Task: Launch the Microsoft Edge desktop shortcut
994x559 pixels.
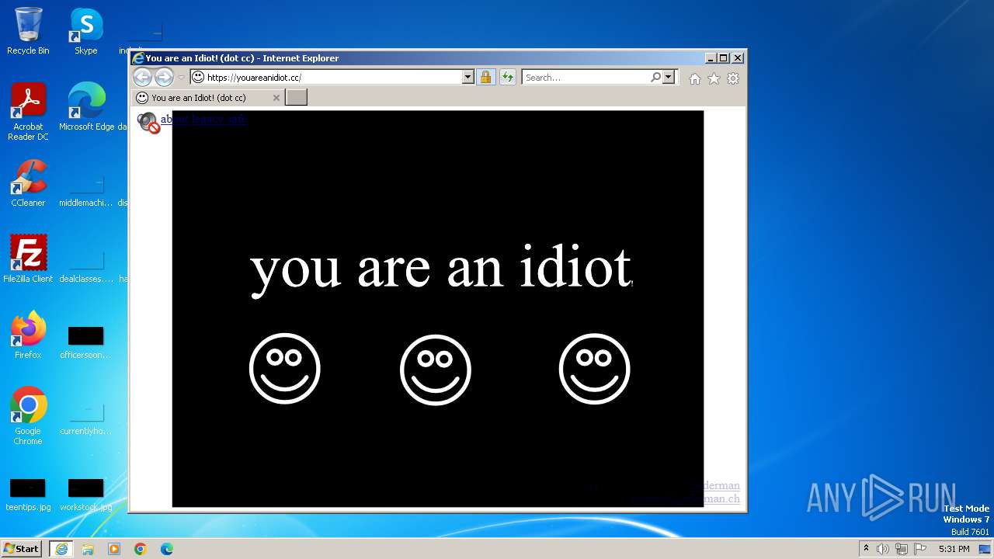Action: coord(86,107)
